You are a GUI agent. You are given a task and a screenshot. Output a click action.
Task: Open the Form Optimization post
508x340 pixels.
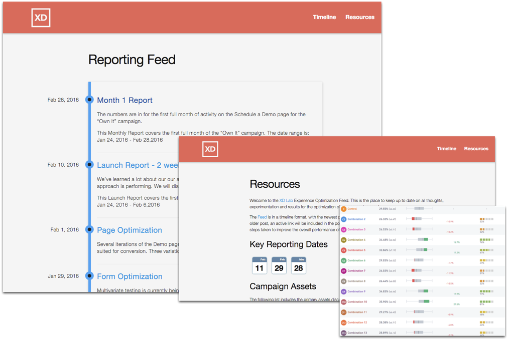(x=130, y=276)
